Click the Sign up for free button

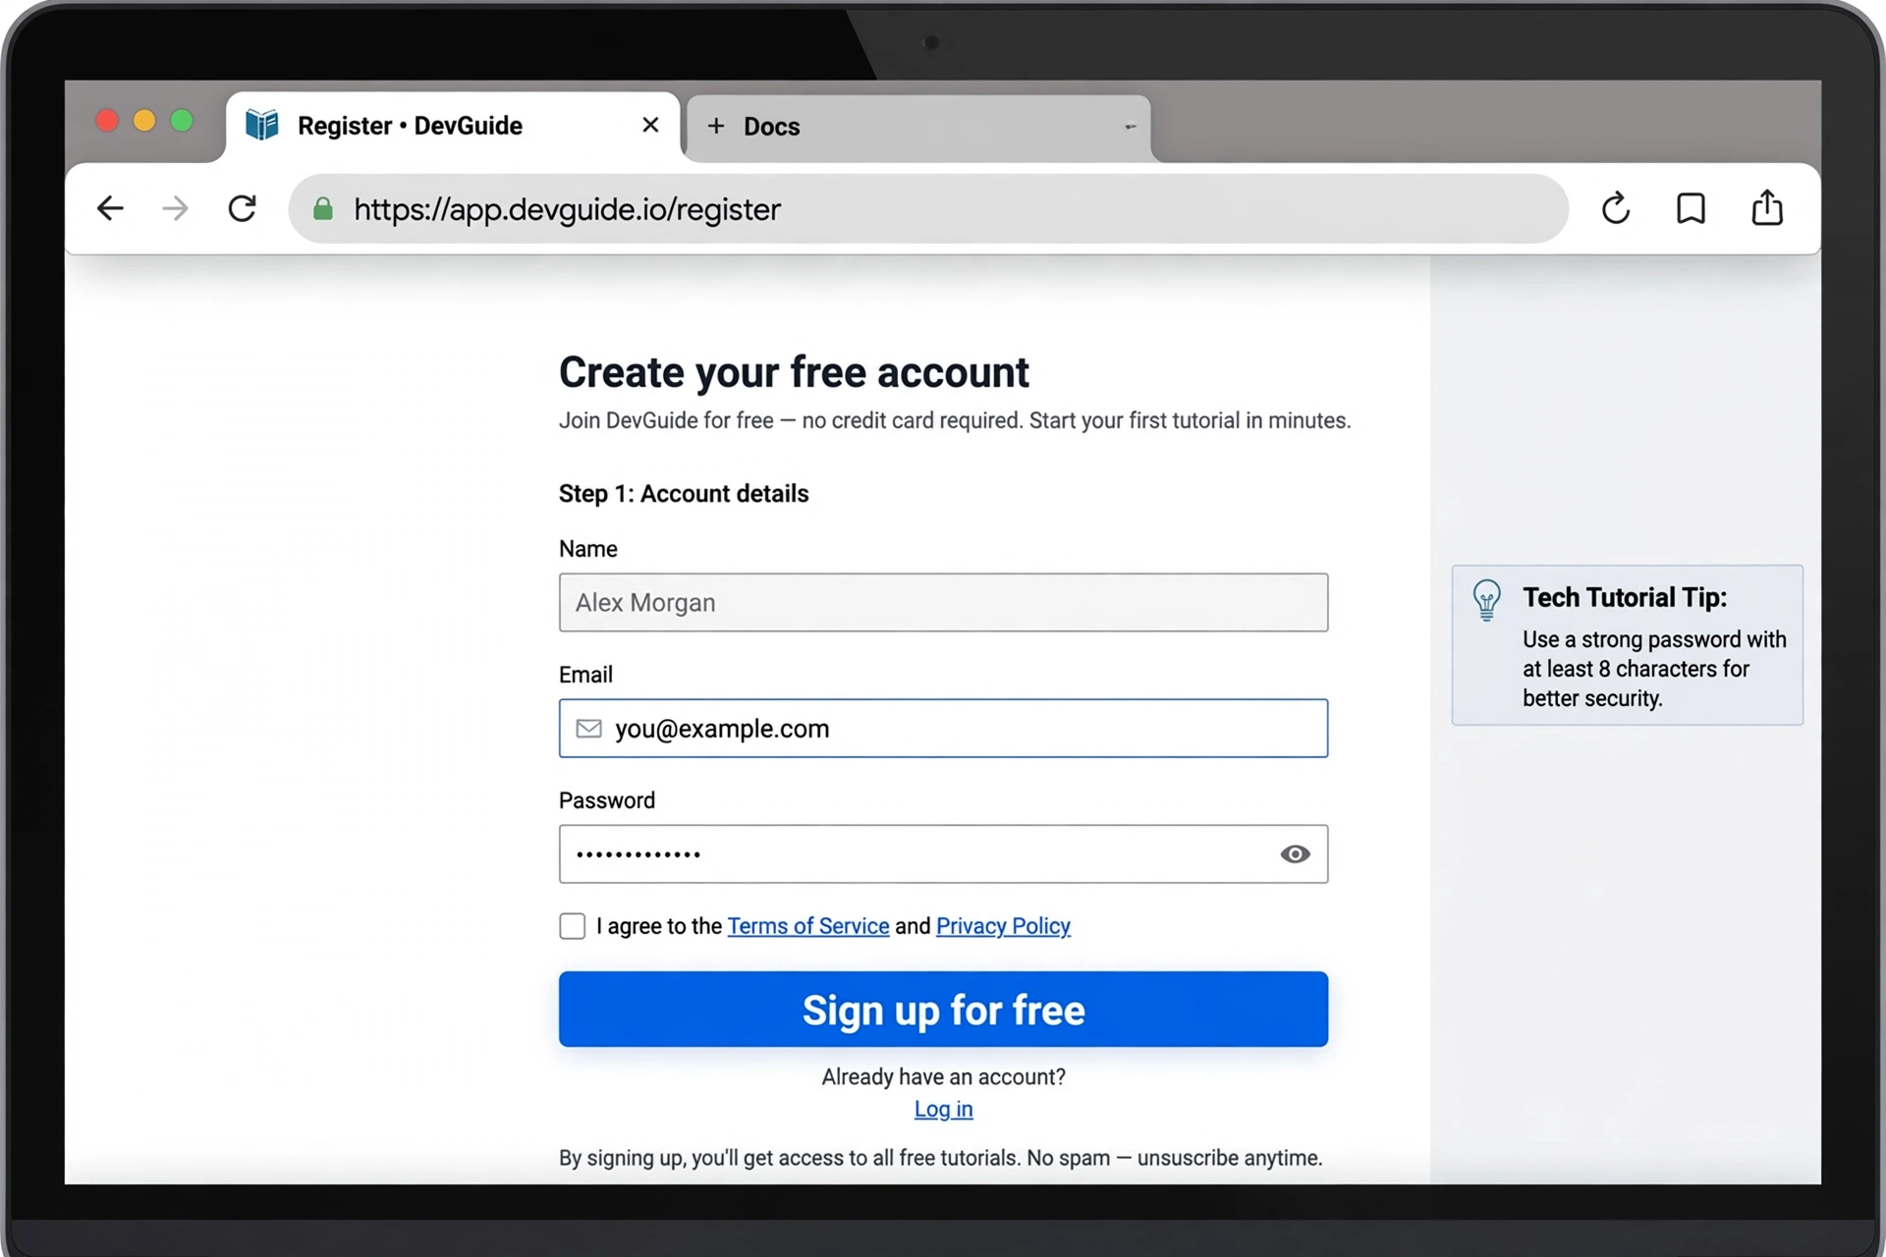943,1009
